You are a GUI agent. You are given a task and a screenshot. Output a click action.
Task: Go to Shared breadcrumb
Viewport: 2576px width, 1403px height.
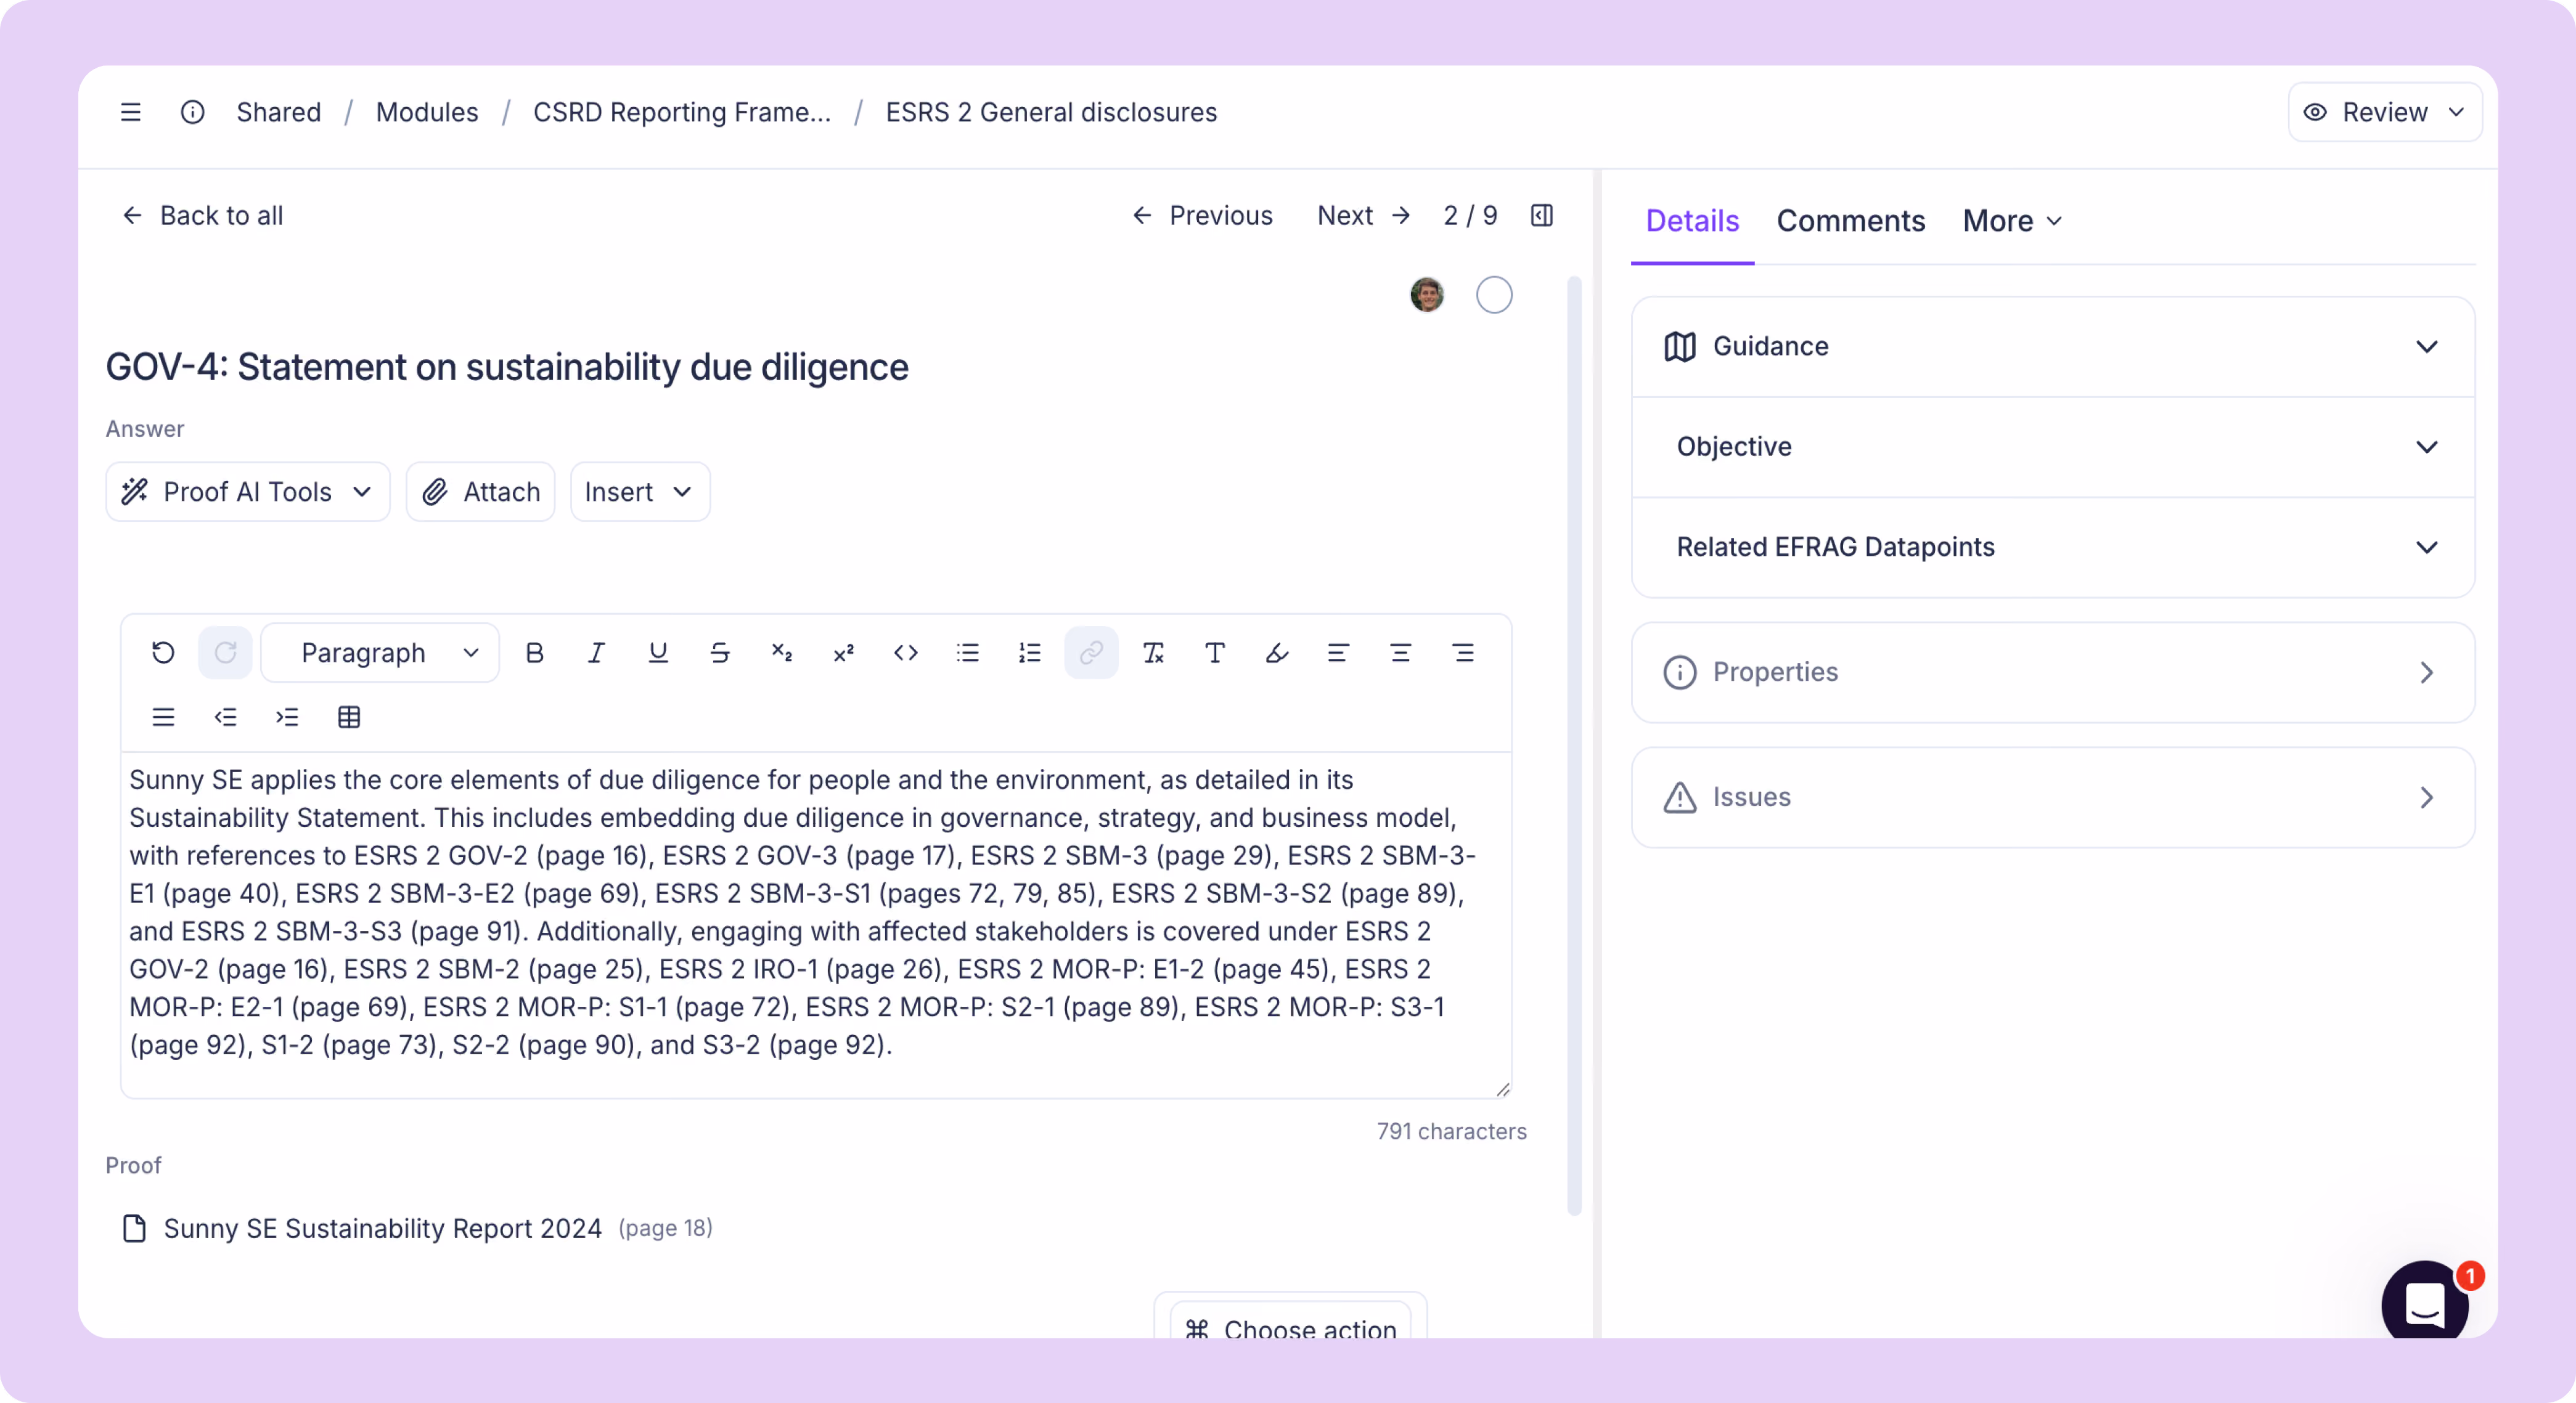(278, 112)
